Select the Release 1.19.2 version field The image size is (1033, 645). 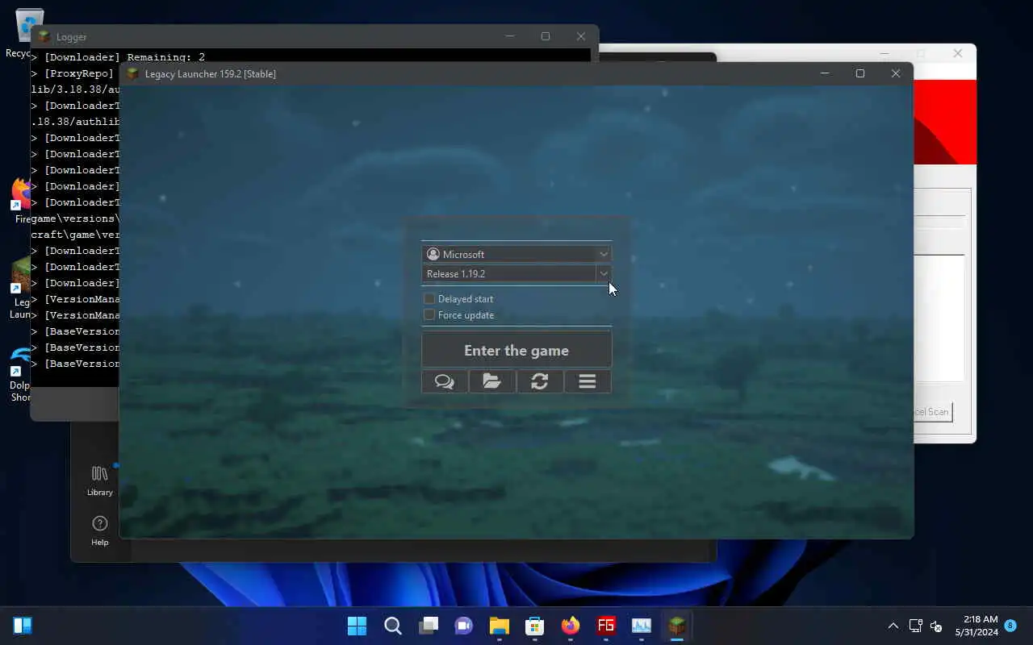click(509, 273)
